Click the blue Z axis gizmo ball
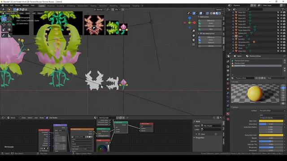This screenshot has height=161, width=287. point(190,18)
